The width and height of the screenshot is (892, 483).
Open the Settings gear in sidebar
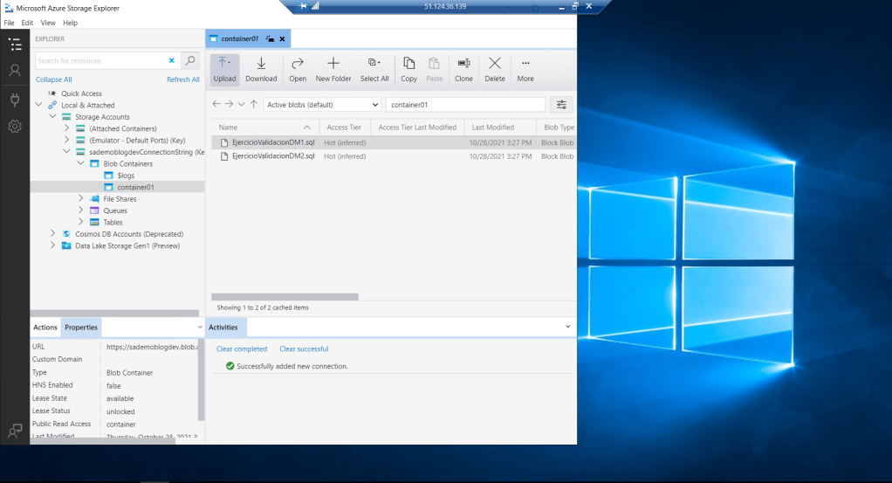click(x=15, y=127)
